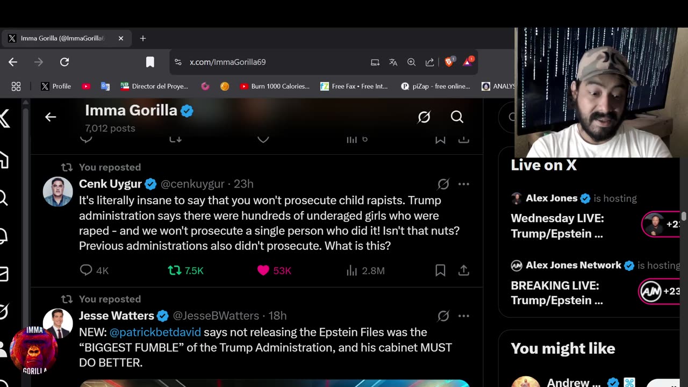Bookmark Cenk Uygur's post
Screen dimensions: 688x387
(440, 270)
